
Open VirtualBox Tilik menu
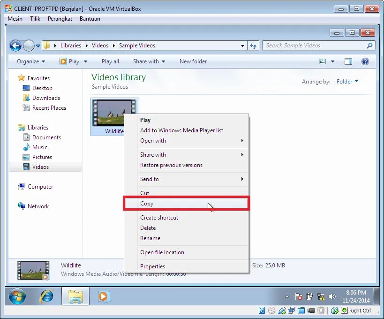coord(35,19)
